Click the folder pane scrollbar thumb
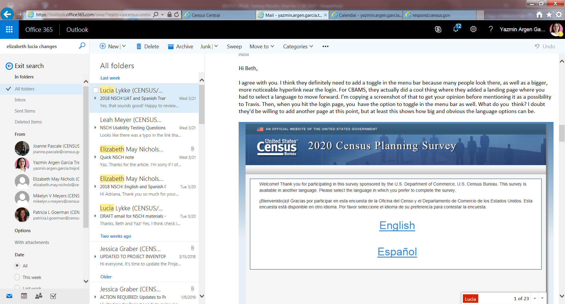Image resolution: width=565 pixels, height=304 pixels. pos(86,157)
